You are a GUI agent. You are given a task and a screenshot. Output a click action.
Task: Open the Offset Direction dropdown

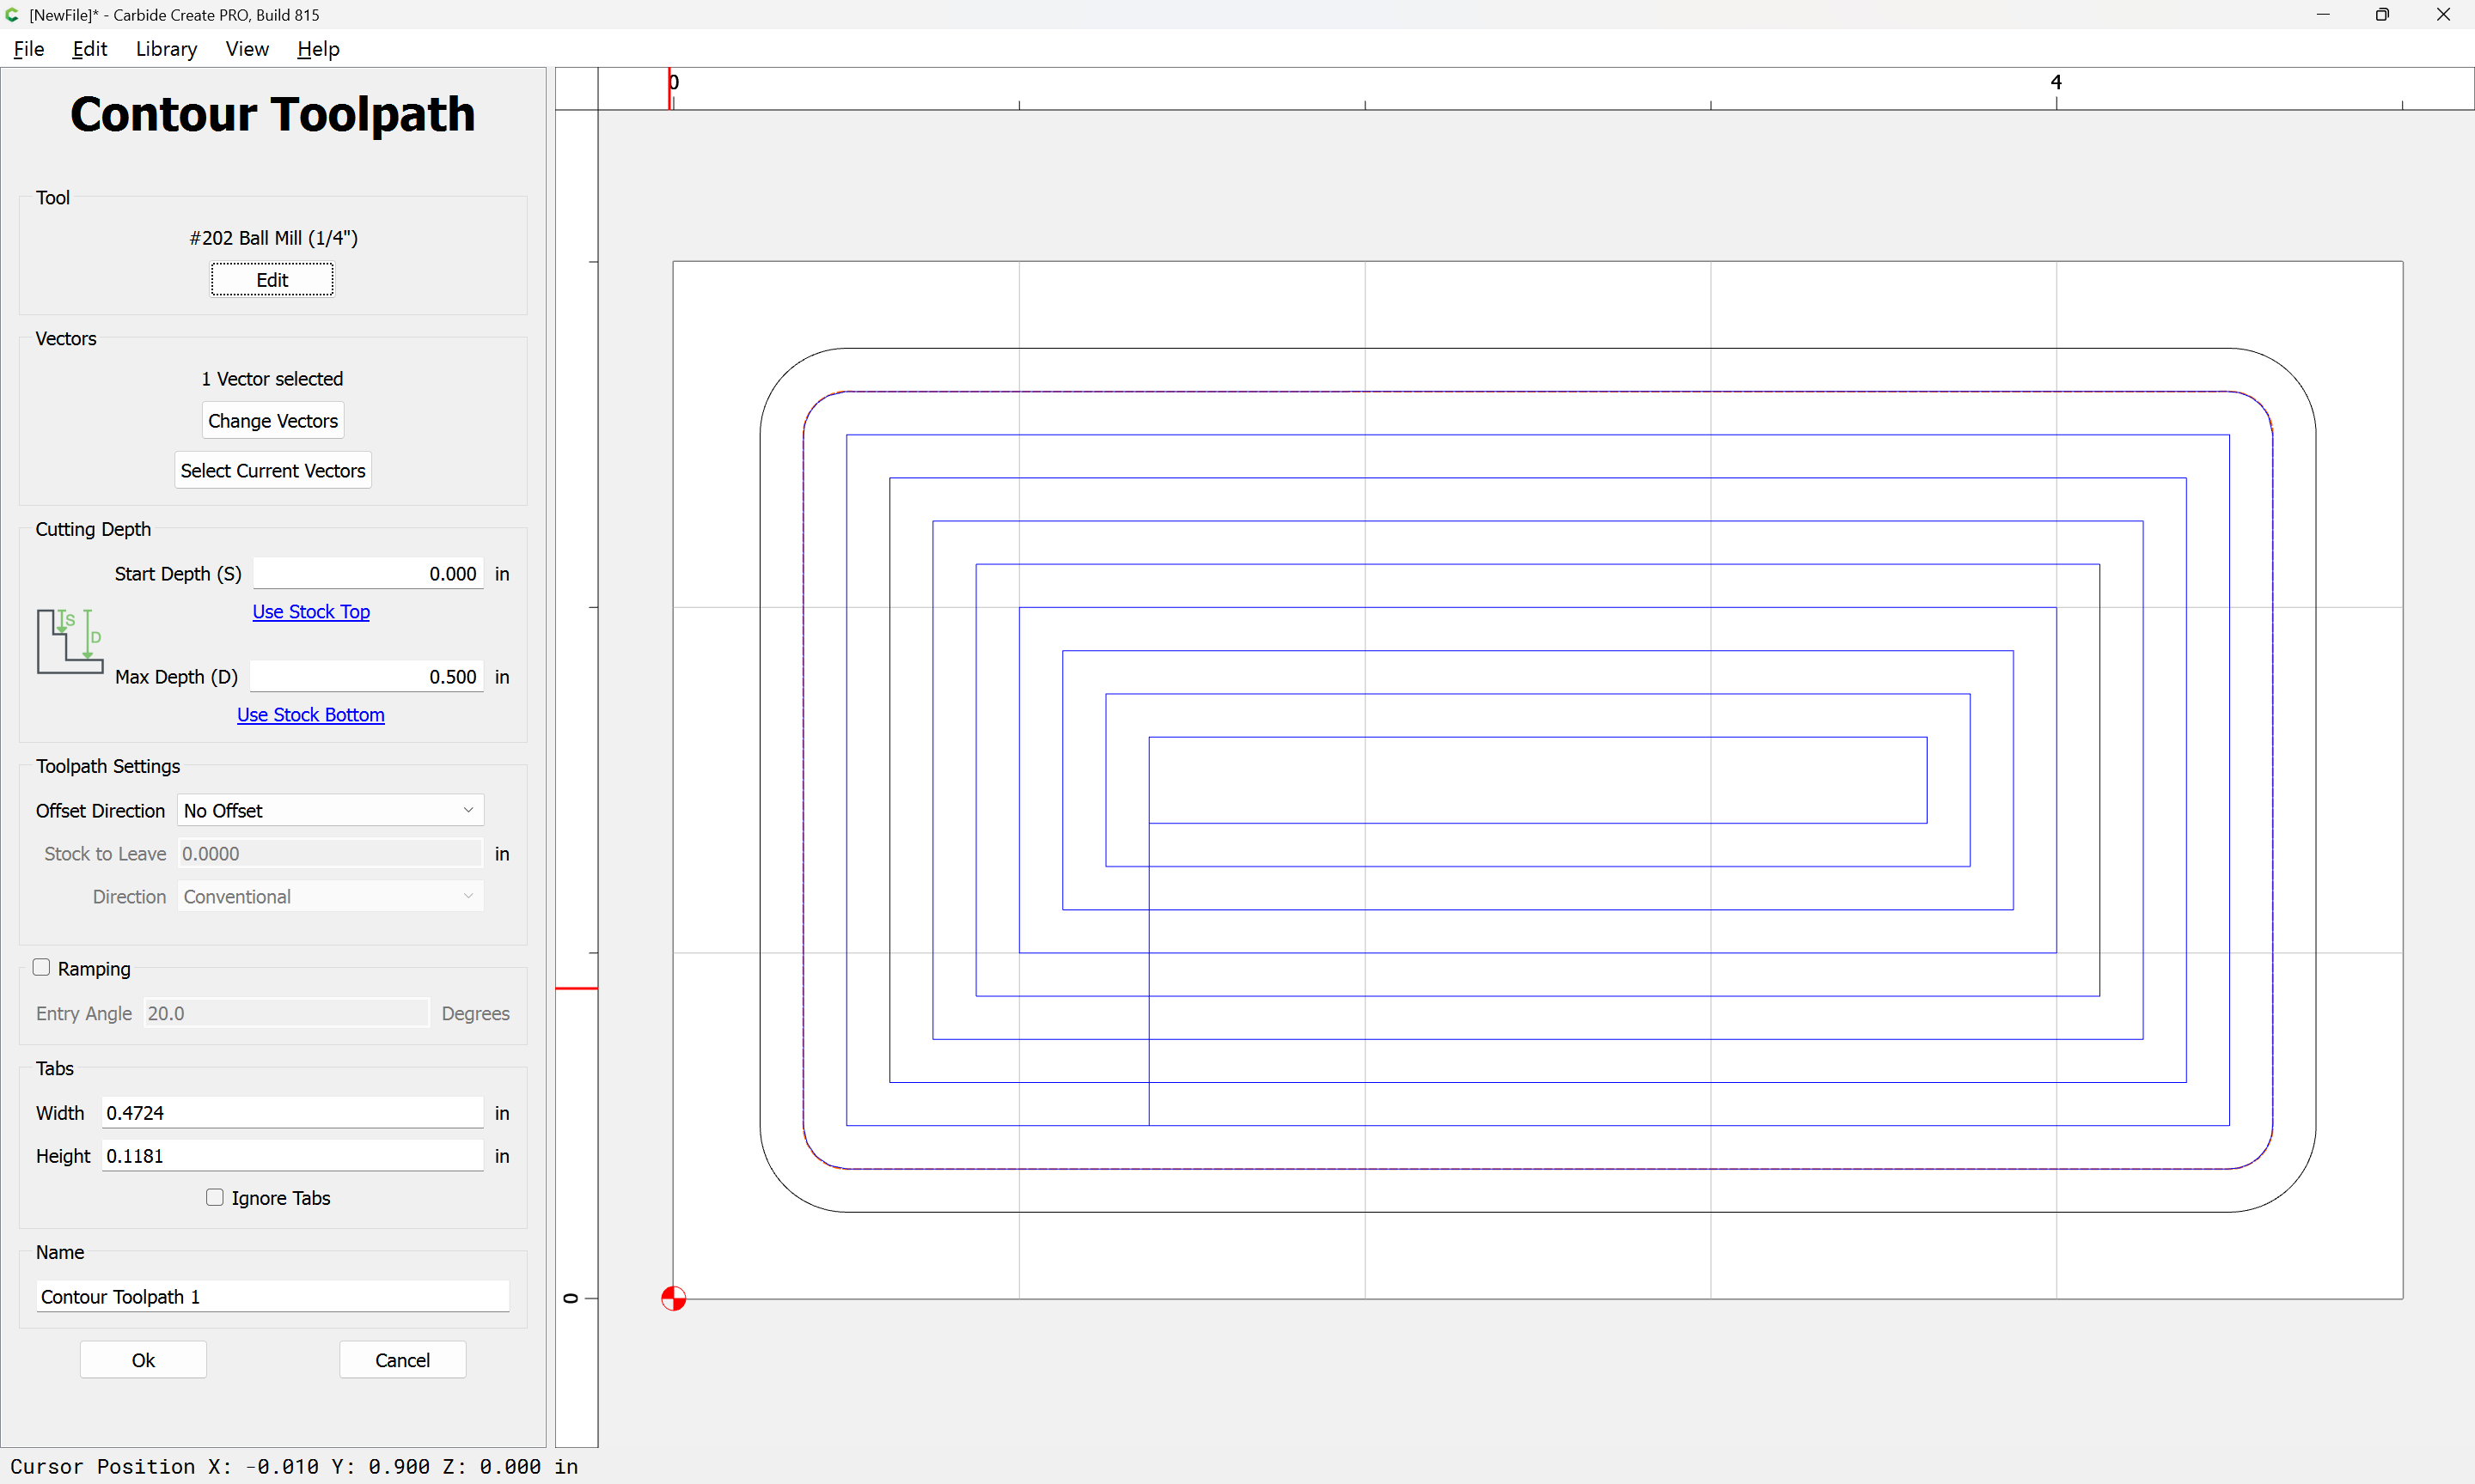(330, 810)
